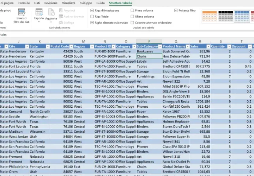The height and width of the screenshot is (176, 254).
Task: Select the Madison city cell
Action: point(19,132)
